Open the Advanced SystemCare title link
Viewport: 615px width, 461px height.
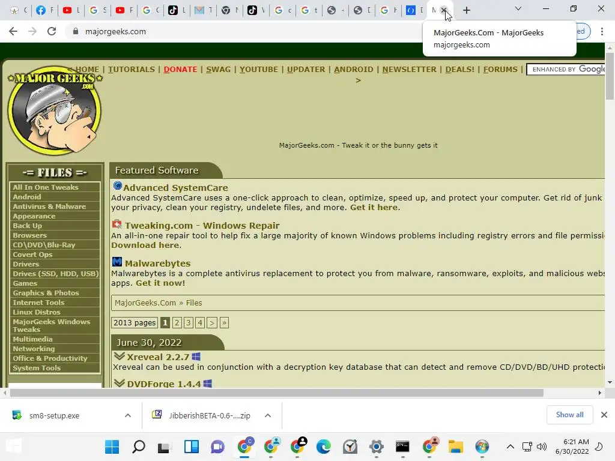(175, 188)
